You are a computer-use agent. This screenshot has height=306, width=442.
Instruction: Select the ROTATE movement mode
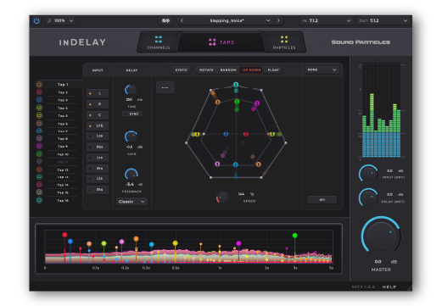pyautogui.click(x=206, y=70)
